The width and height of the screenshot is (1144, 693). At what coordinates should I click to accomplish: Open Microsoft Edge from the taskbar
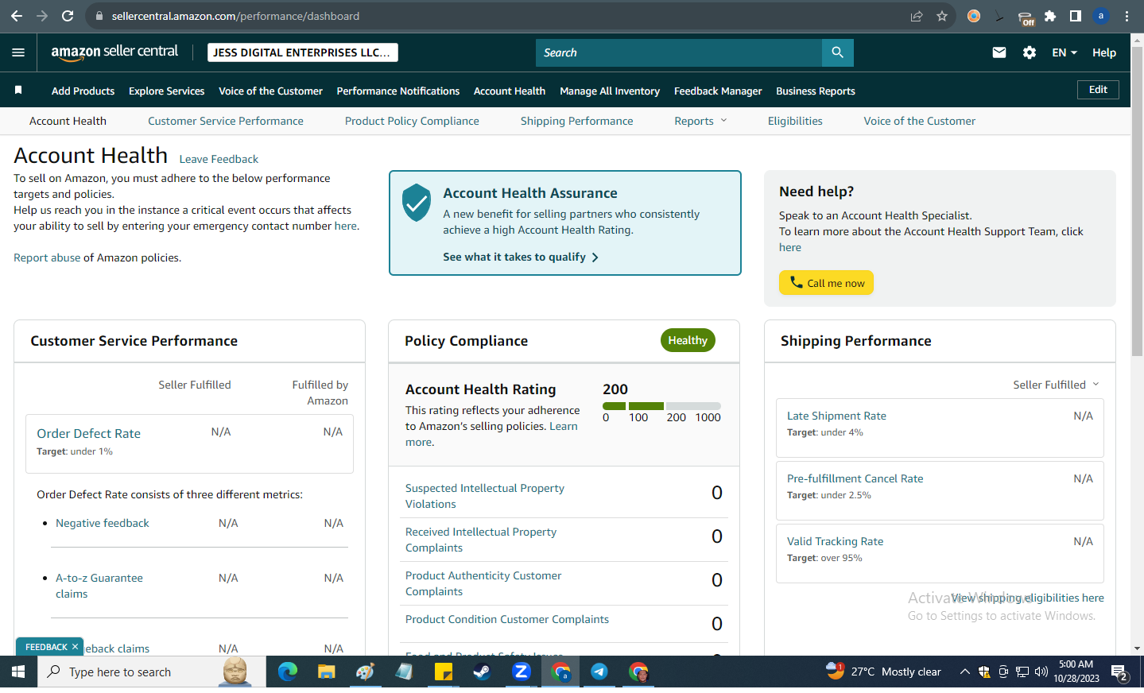288,672
